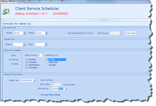Viewport: 156px width, 106px height.
Task: Click the Ends after occurrences spinner
Action: [61, 84]
